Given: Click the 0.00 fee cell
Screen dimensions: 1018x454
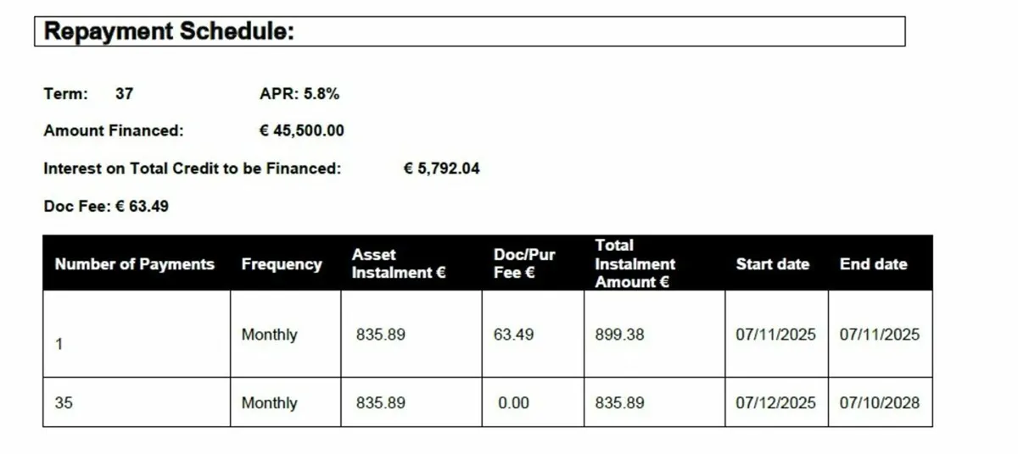Looking at the screenshot, I should click(513, 403).
